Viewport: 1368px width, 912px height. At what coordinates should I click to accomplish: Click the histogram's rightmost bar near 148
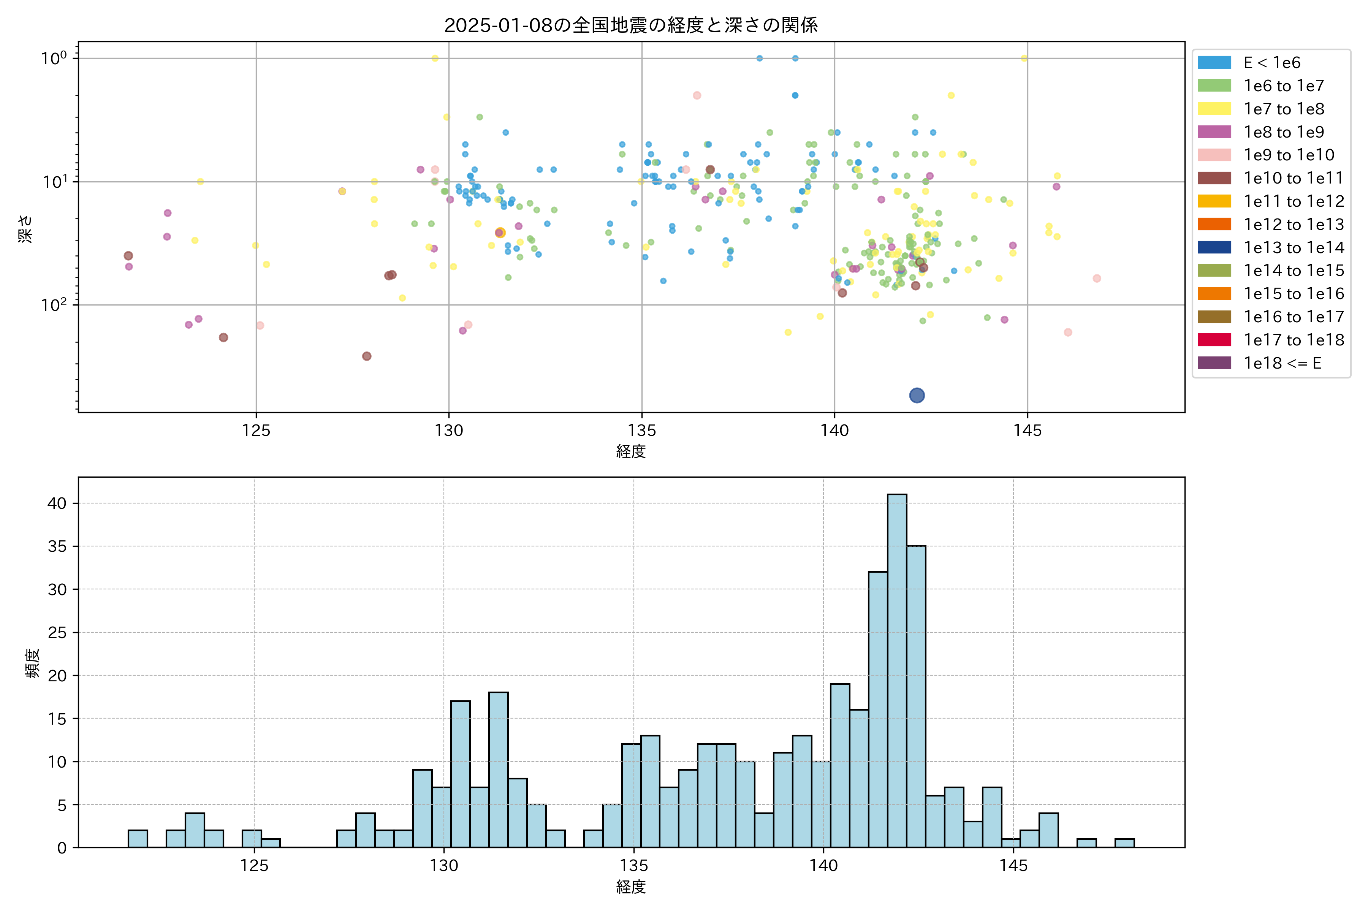[x=1124, y=843]
